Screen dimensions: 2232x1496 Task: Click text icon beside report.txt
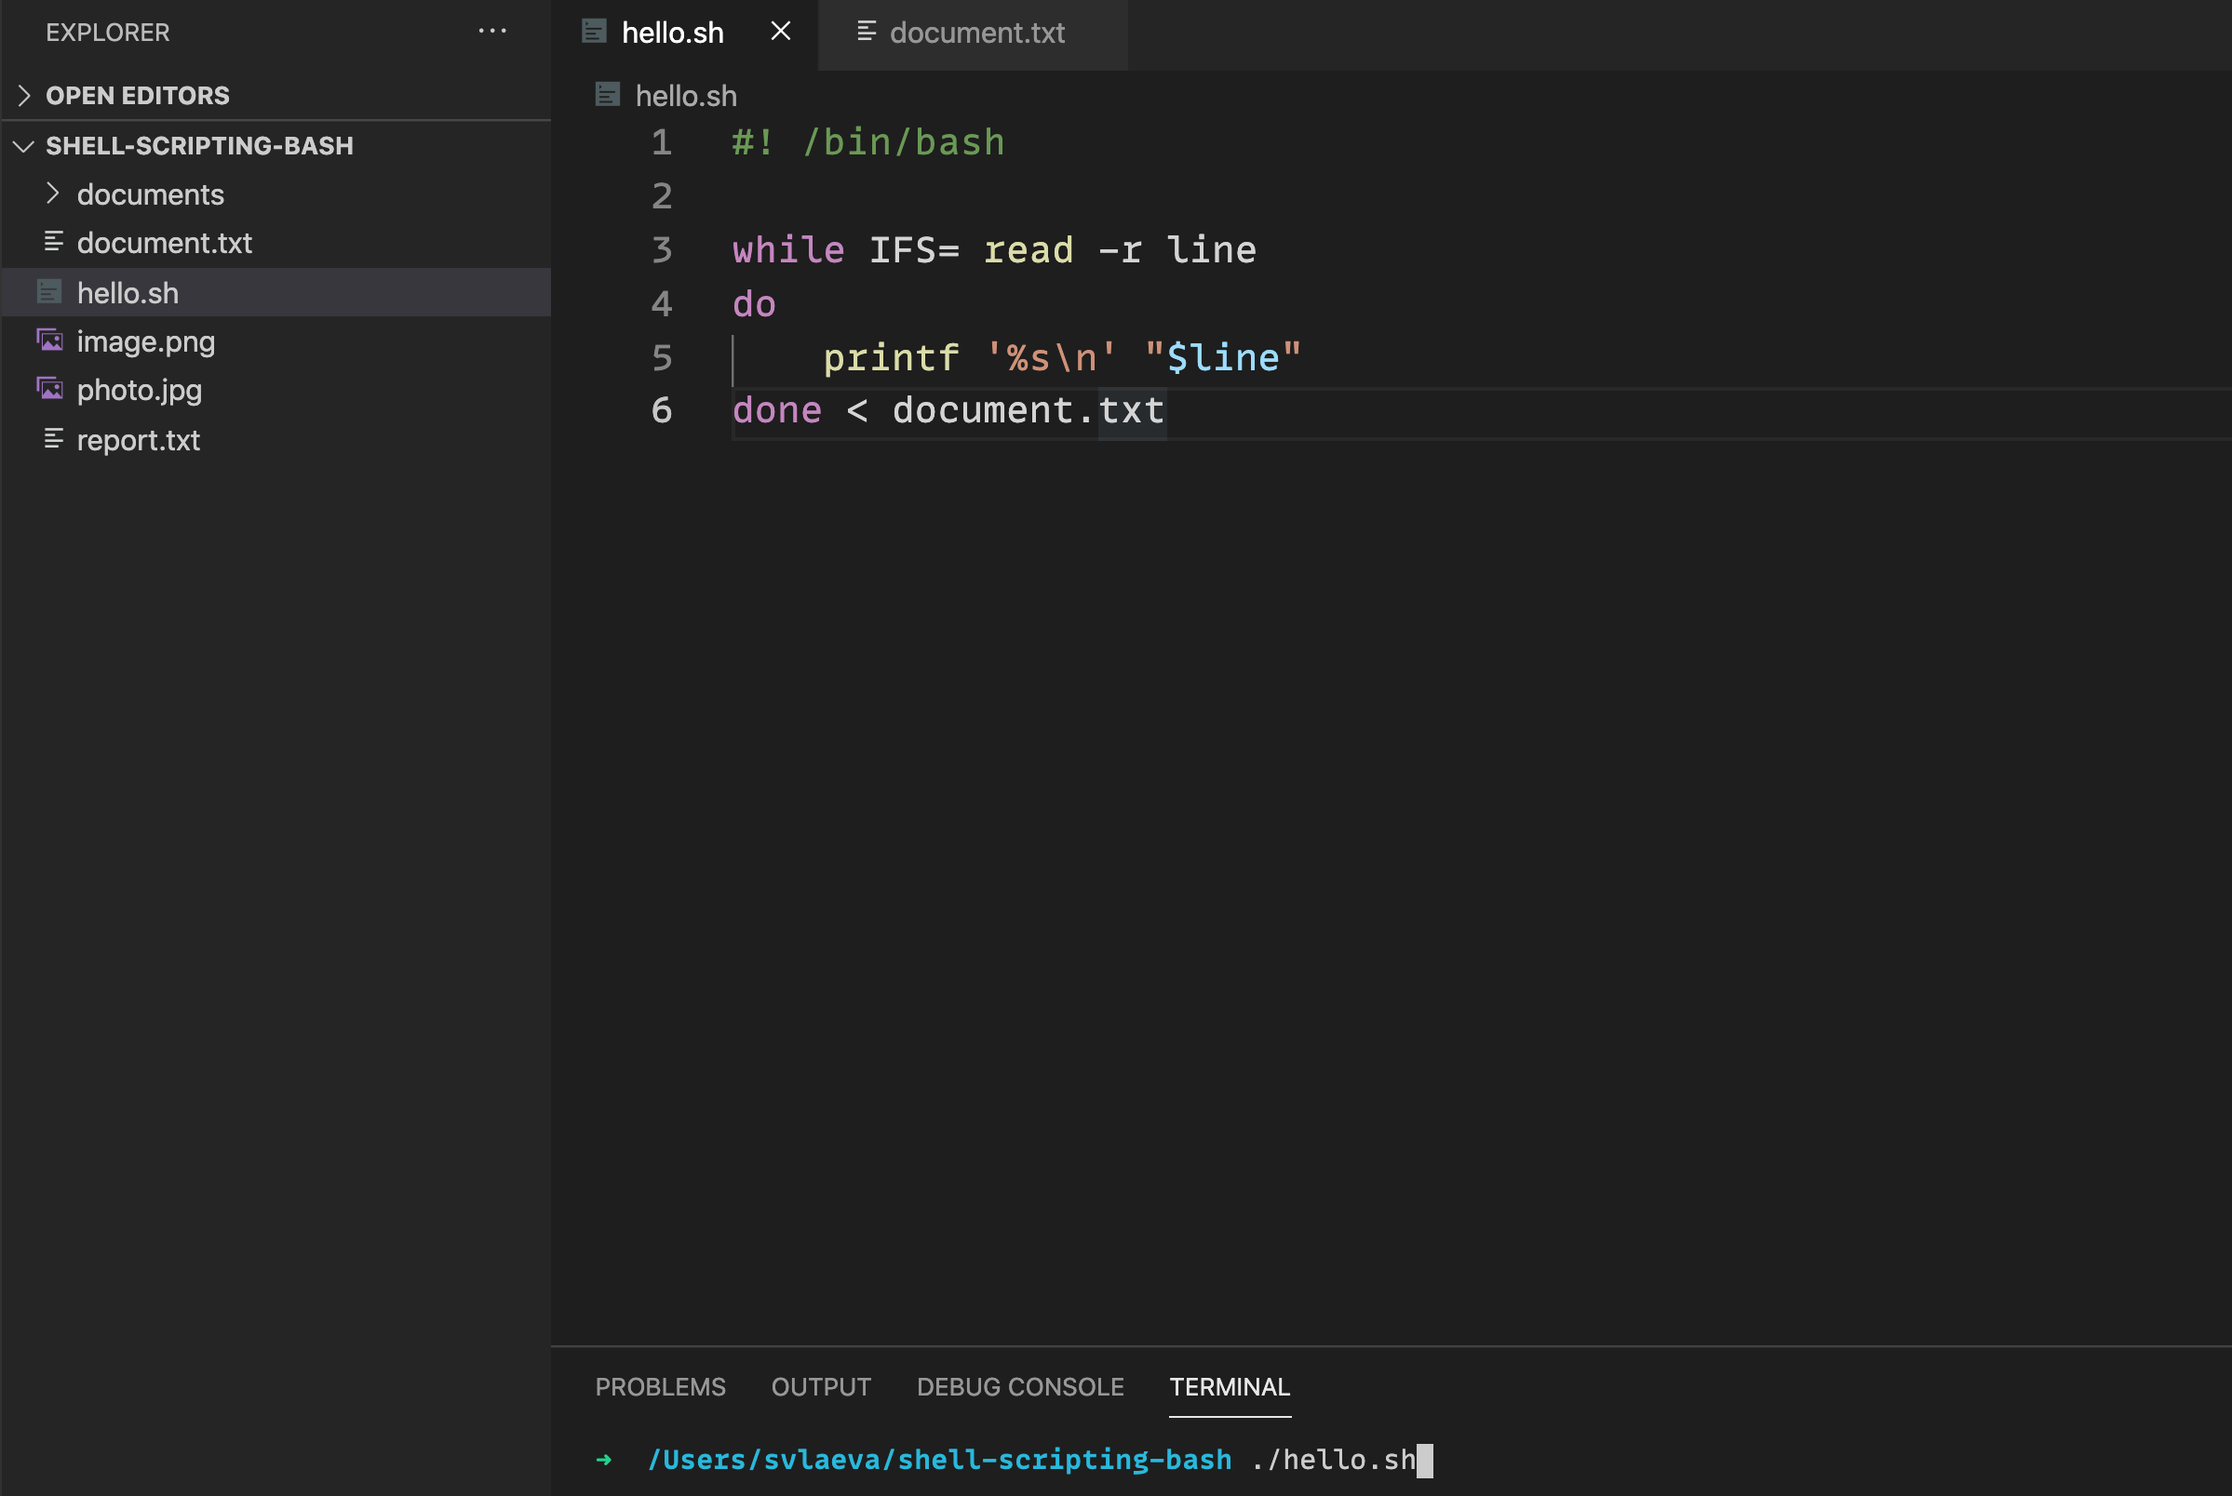[53, 439]
